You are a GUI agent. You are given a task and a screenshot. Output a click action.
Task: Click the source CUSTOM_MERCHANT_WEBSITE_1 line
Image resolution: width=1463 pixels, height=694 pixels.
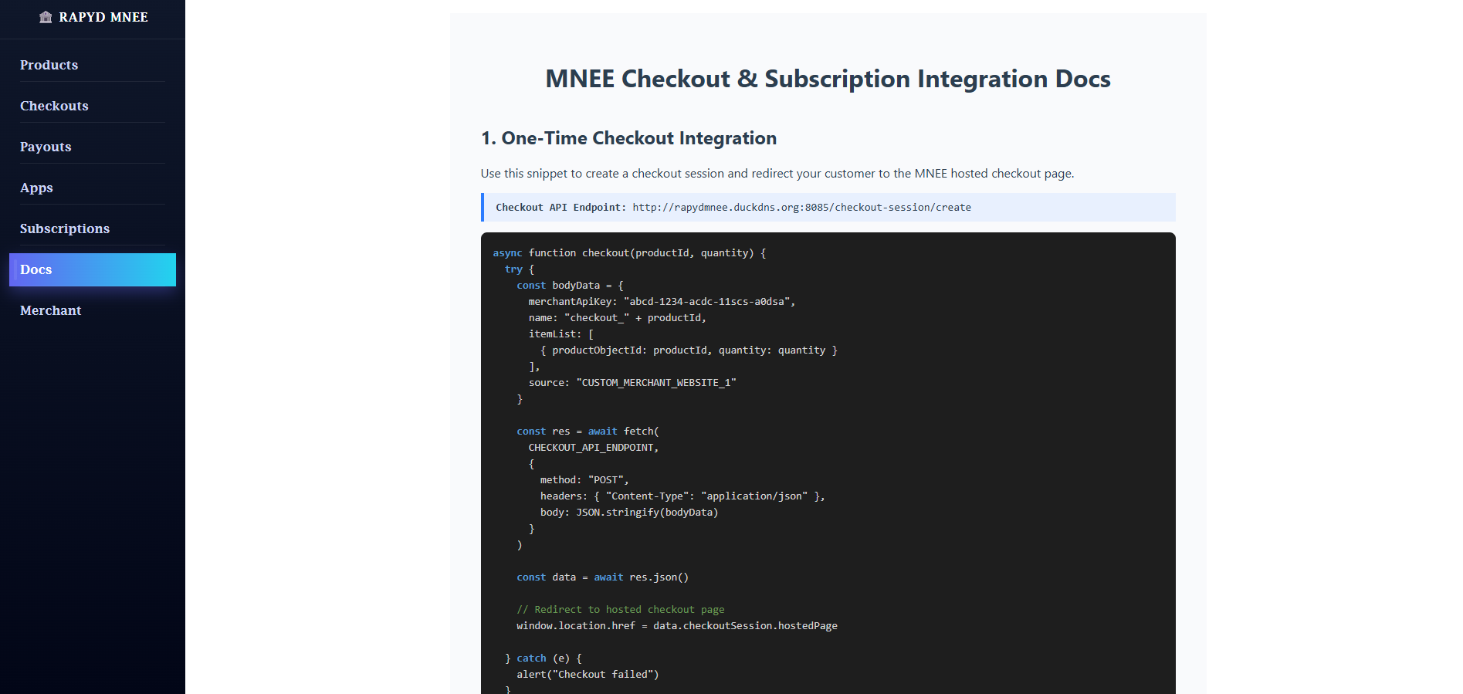(x=632, y=383)
